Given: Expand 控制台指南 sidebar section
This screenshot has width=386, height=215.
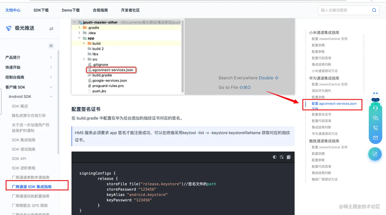Looking at the screenshot, I should click(29, 77).
